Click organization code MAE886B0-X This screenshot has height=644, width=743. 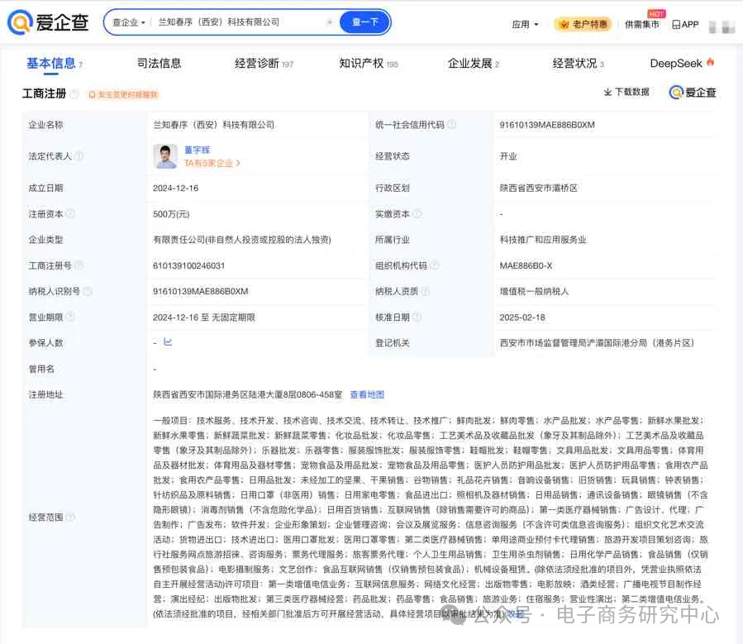pyautogui.click(x=526, y=265)
